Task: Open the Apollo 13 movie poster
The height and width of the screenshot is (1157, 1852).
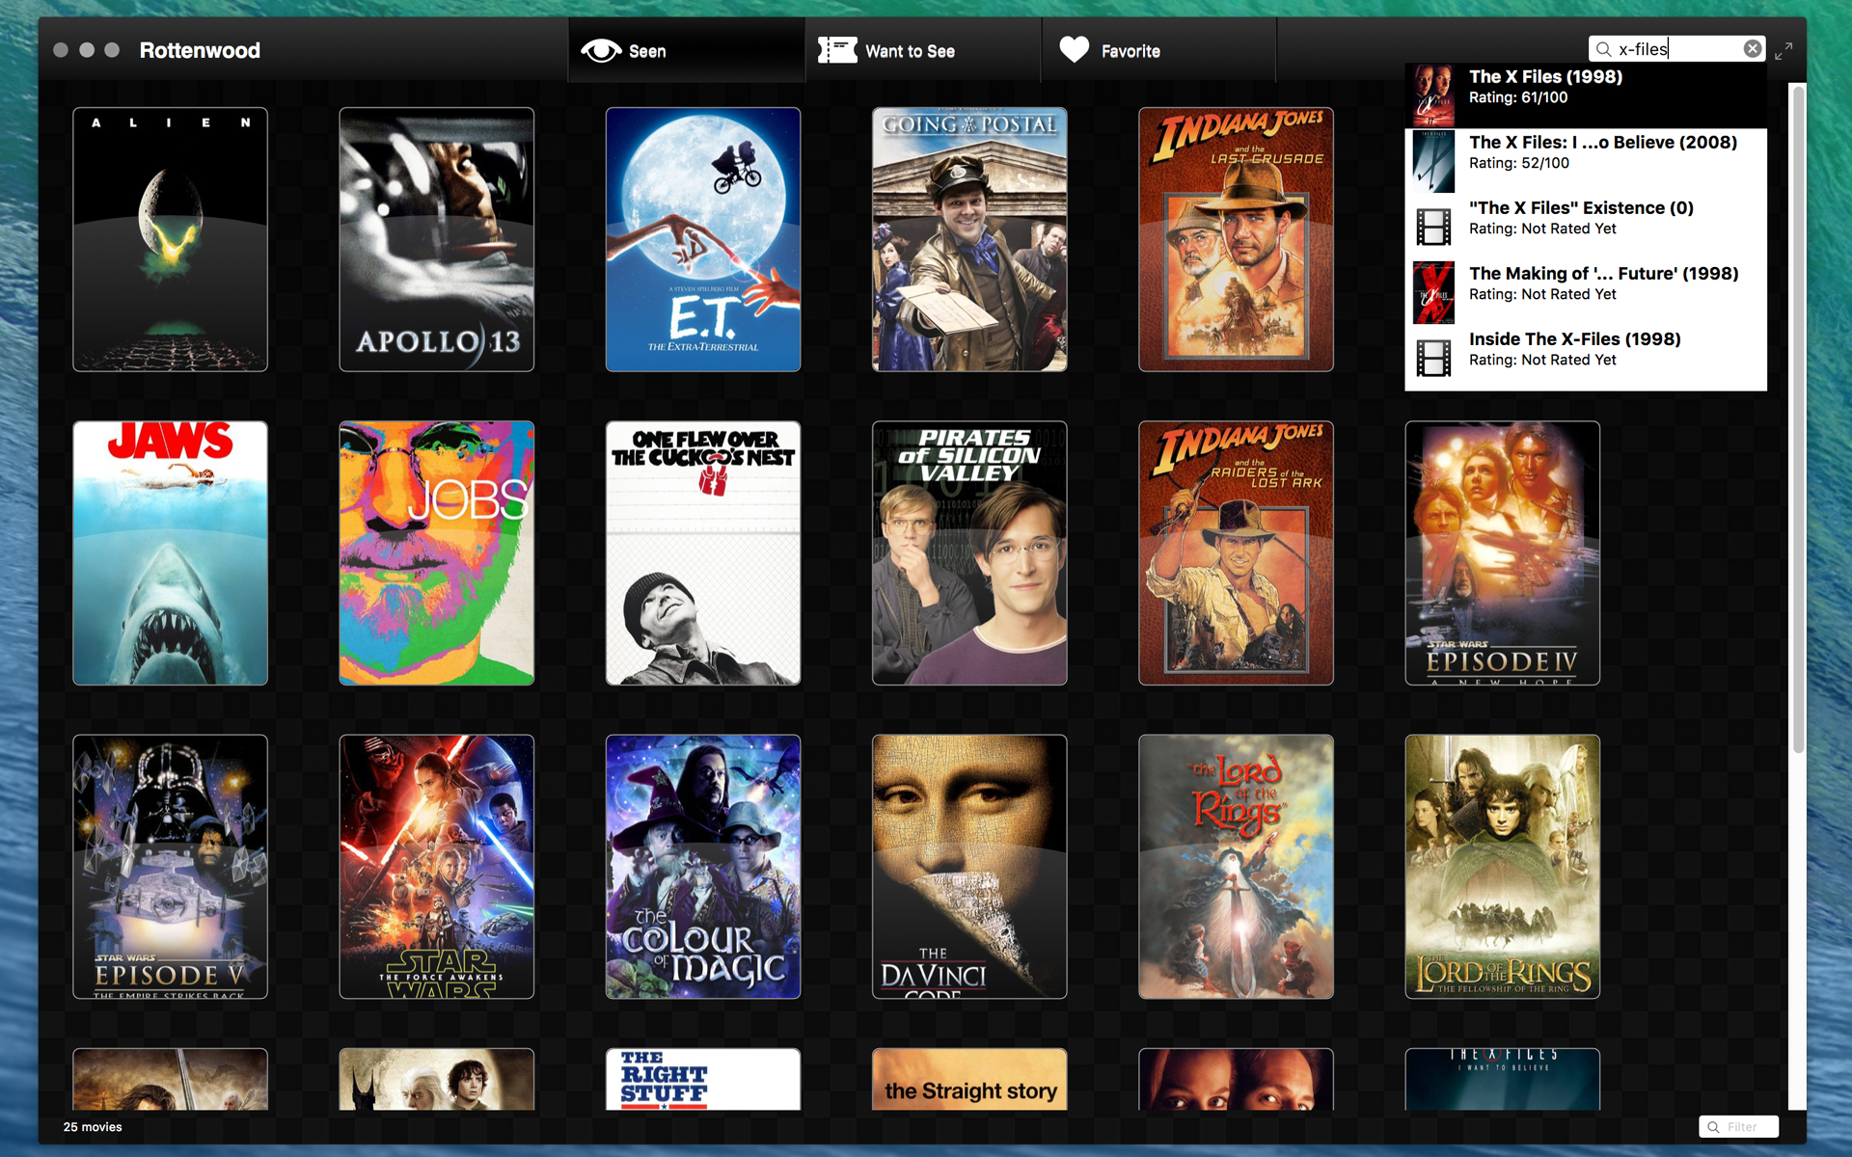Action: point(436,239)
